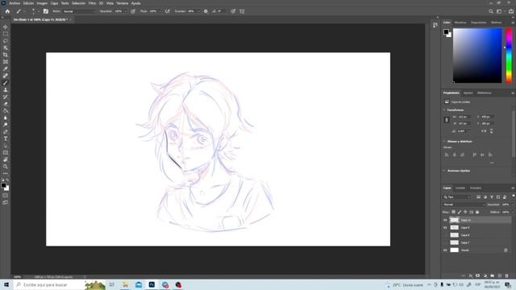The height and width of the screenshot is (290, 516).
Task: Select the Rectangular Marquee tool
Action: (x=6, y=34)
